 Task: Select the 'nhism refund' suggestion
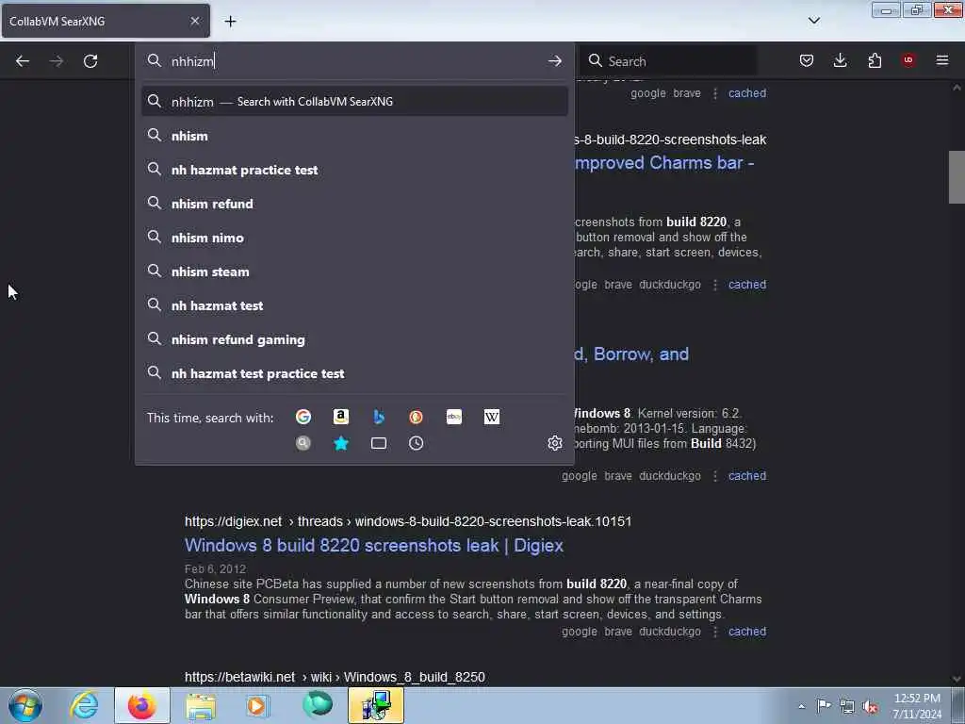coord(354,204)
